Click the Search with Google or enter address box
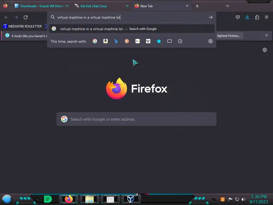This screenshot has height=205, width=273. tap(136, 119)
